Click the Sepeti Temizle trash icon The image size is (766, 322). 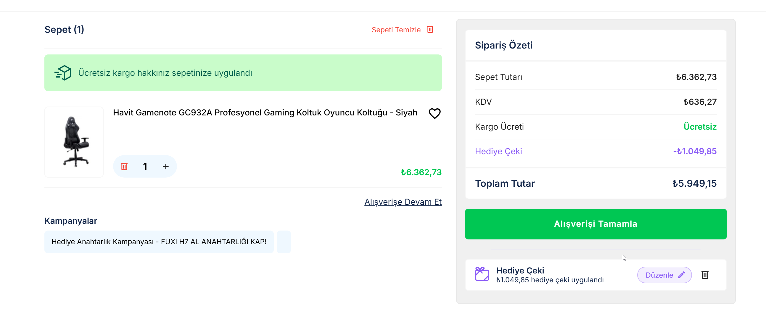430,29
